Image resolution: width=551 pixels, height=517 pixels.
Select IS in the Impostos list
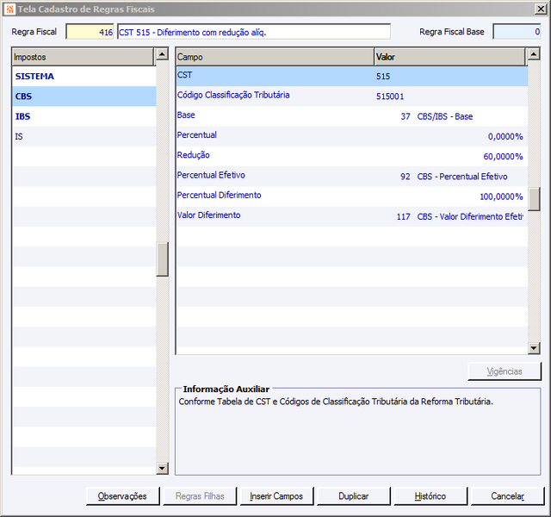click(x=84, y=136)
